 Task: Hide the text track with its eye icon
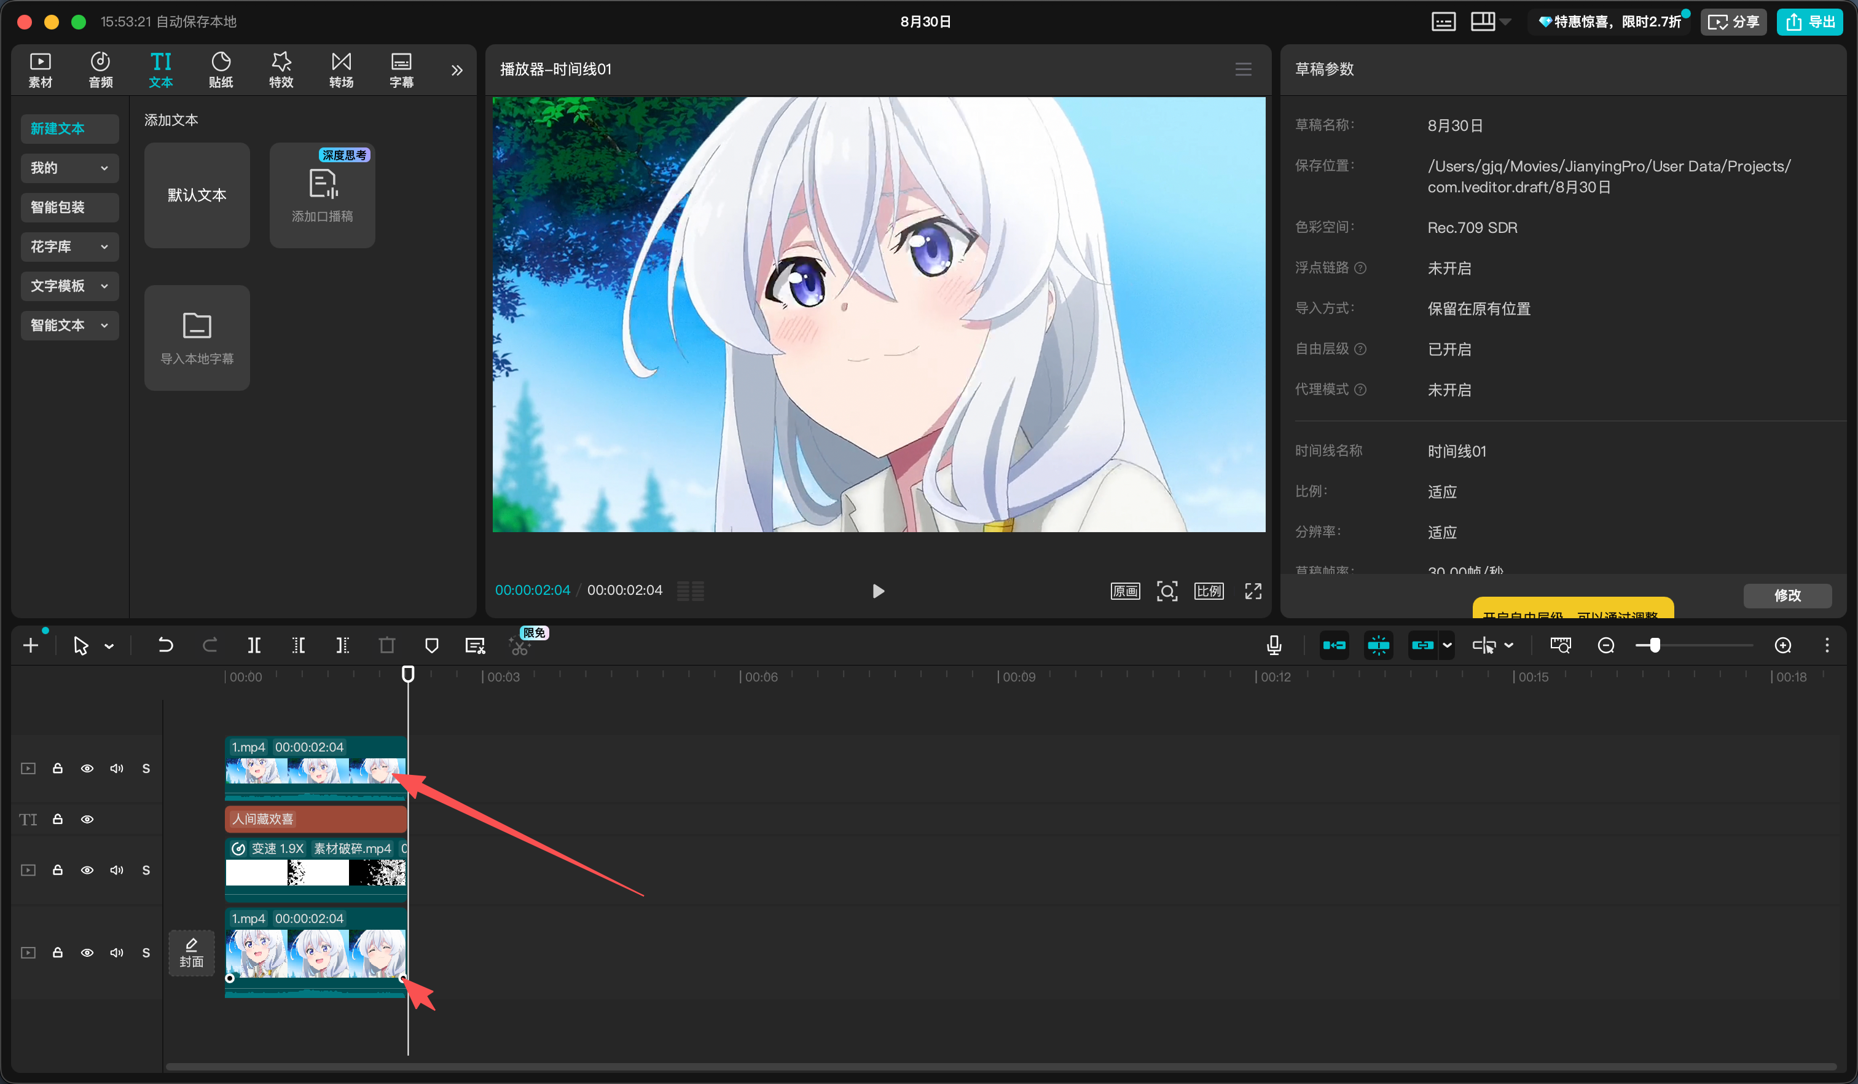[x=87, y=819]
